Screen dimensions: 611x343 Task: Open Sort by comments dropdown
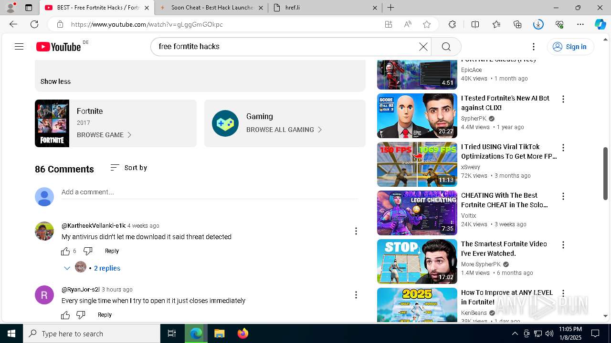click(x=128, y=168)
